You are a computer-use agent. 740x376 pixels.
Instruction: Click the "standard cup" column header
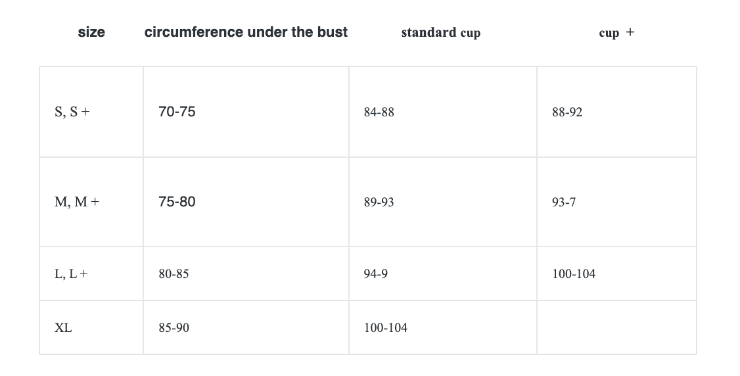pos(440,33)
